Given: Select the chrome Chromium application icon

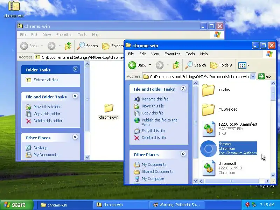Looking at the screenshot, I should [208, 148].
